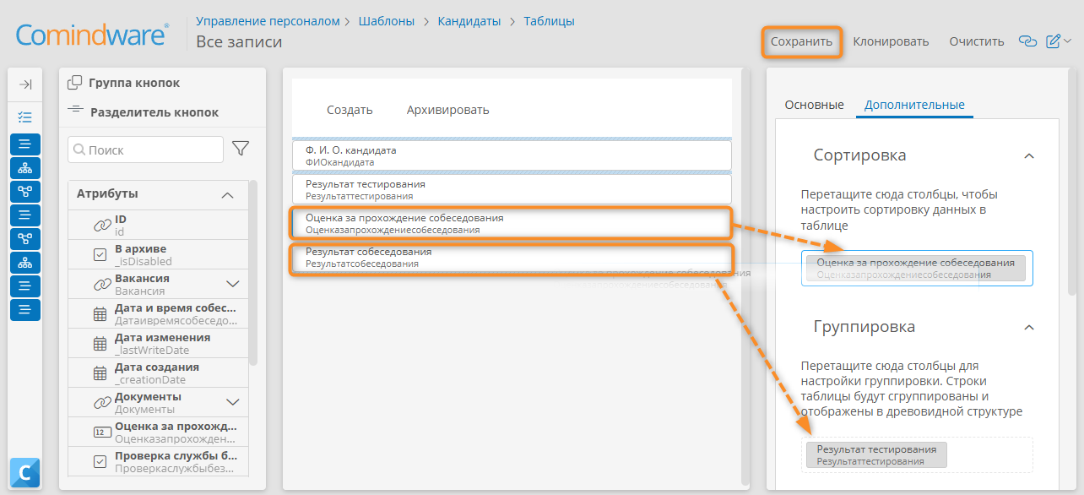Click the Сохранить button
Viewport: 1084px width, 495px height.
point(802,41)
